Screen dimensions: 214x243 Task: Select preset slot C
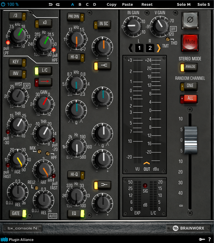point(87,5)
